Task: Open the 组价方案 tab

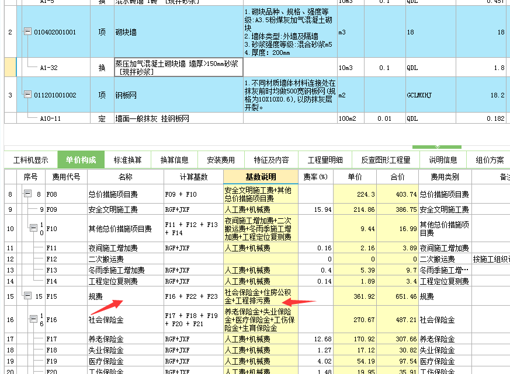Action: click(489, 160)
